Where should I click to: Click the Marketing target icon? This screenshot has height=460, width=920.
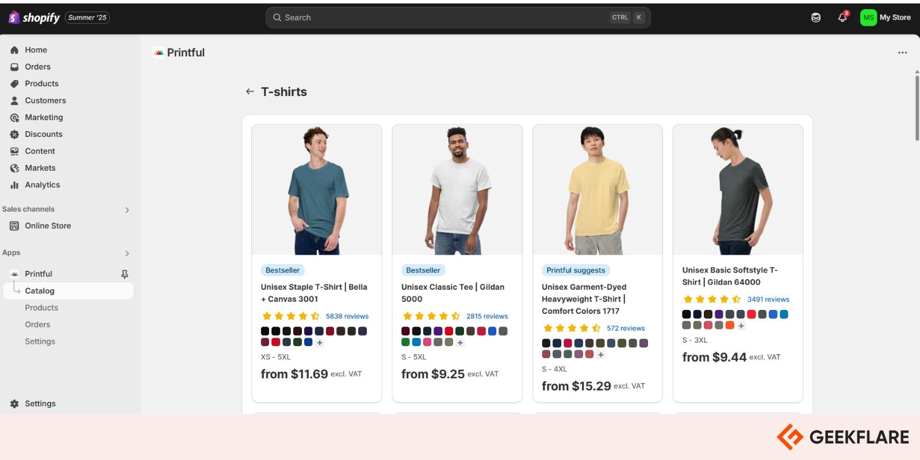point(14,117)
